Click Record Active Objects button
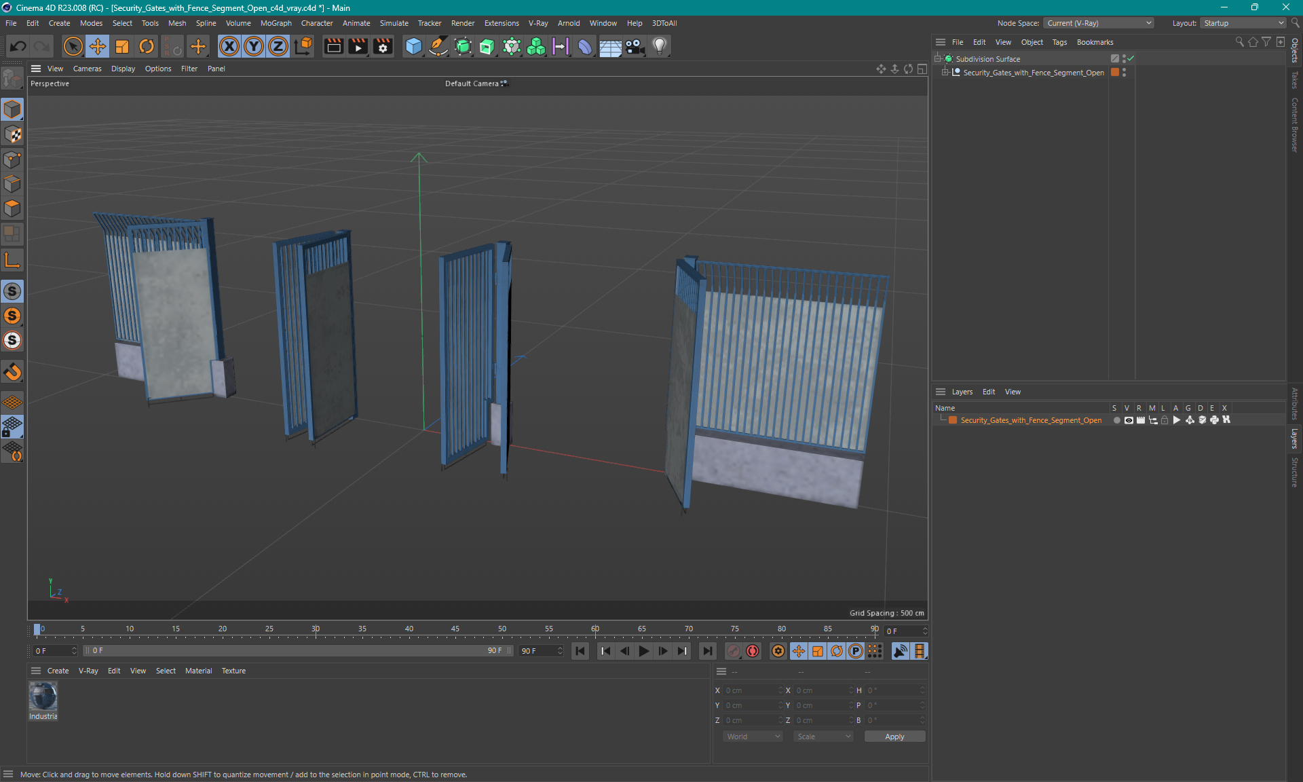Screen dimensions: 1303x782 coord(734,651)
